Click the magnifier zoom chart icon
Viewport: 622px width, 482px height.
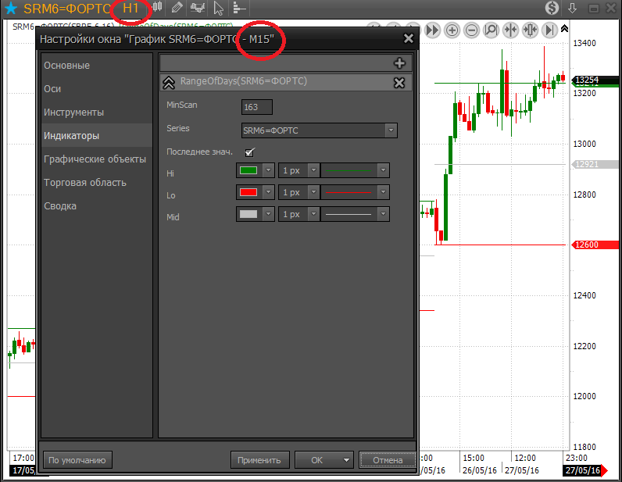point(491,30)
